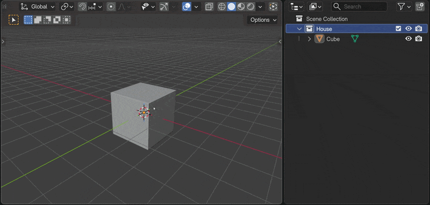Open the Options dropdown
This screenshot has width=430, height=205.
point(262,20)
